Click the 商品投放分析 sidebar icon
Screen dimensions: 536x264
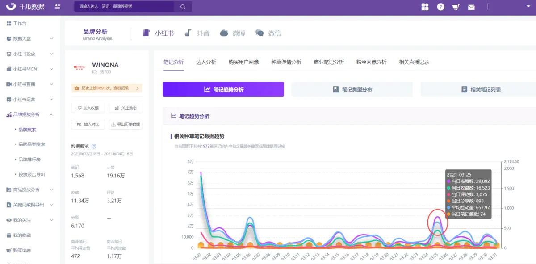(x=9, y=190)
